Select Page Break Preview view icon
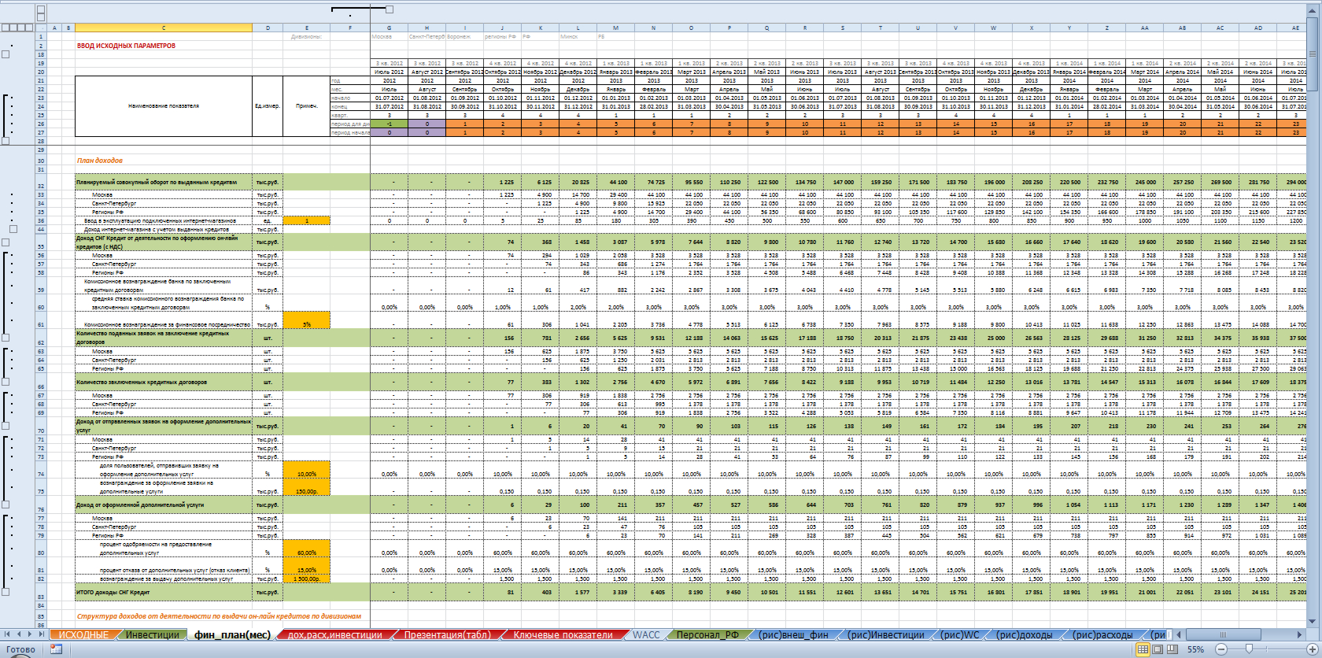 (1172, 649)
